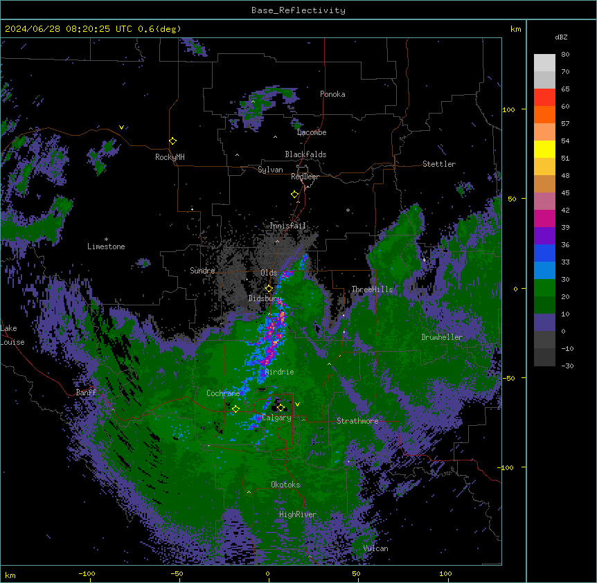This screenshot has width=597, height=583.
Task: Click the Banff city label
Action: 86,393
